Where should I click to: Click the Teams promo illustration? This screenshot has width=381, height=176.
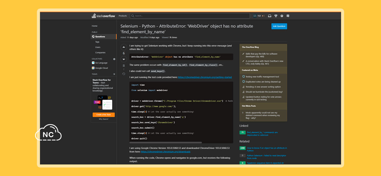[104, 102]
